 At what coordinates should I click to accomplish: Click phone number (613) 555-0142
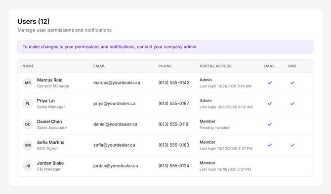tap(174, 82)
